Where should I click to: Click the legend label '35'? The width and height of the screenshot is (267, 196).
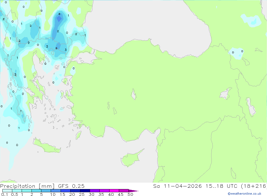point(101,194)
